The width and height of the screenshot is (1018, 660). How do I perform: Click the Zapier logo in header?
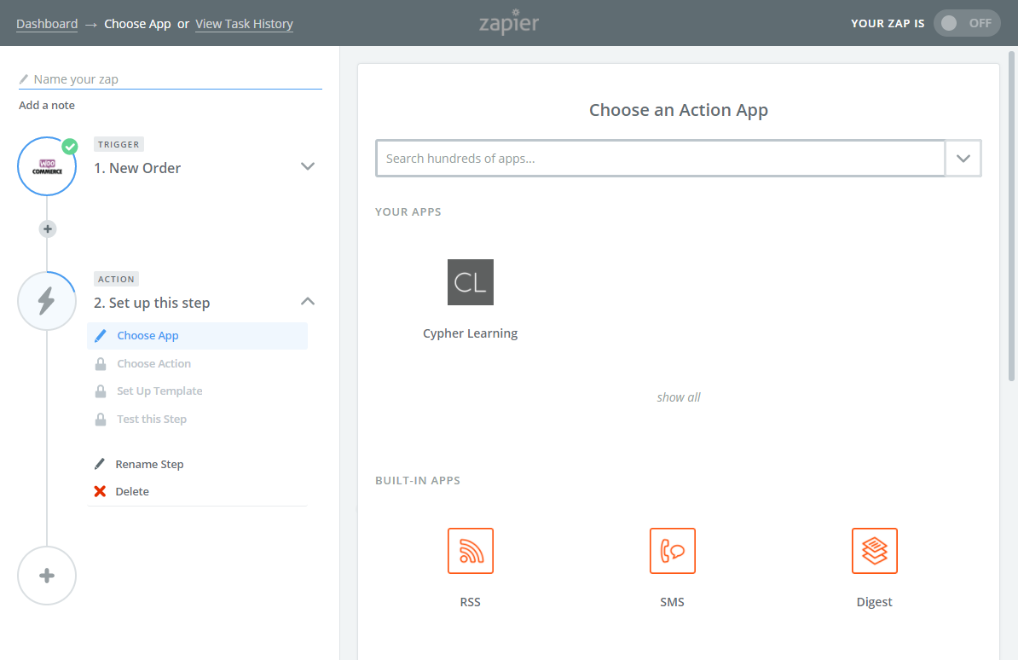click(509, 22)
